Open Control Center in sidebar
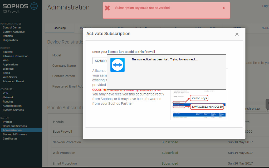The height and width of the screenshot is (168, 269). (x=12, y=27)
